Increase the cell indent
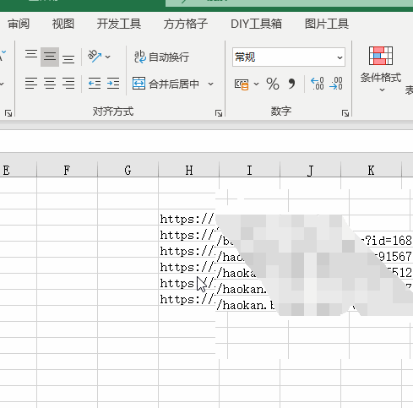Viewport: 413px width, 408px height. (113, 84)
